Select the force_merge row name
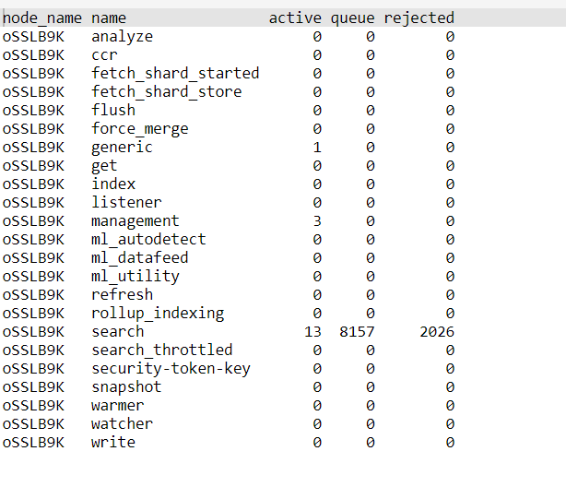Screen dimensions: 566x487 140,129
